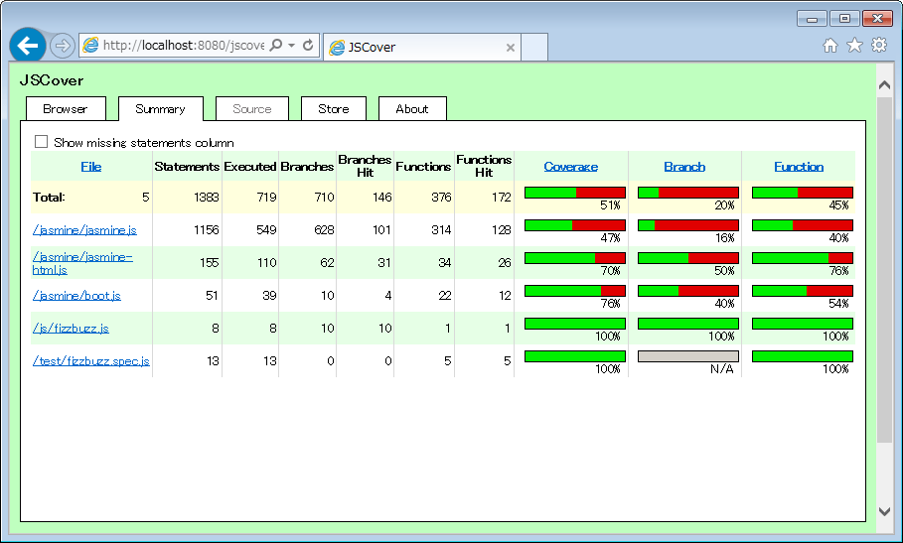Viewport: 903px width, 543px height.
Task: Click jasmine.js statements value 1156
Action: pos(207,230)
